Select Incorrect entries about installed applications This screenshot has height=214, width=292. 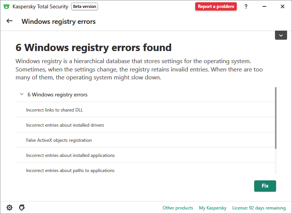[145, 155]
